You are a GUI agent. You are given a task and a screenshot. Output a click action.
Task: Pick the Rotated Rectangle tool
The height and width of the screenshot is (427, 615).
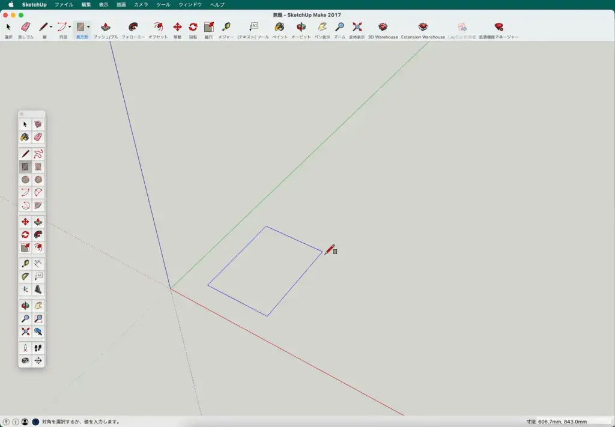pyautogui.click(x=38, y=166)
